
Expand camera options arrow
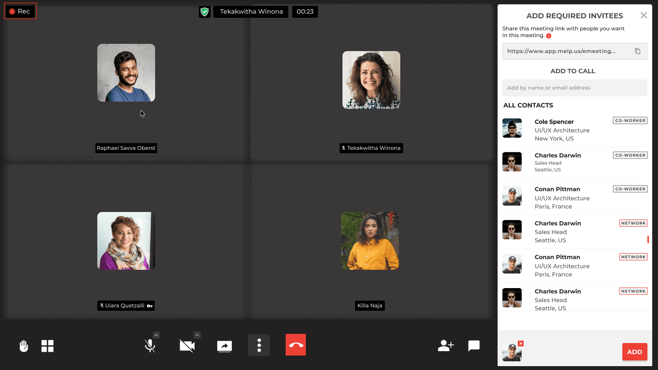click(x=197, y=335)
